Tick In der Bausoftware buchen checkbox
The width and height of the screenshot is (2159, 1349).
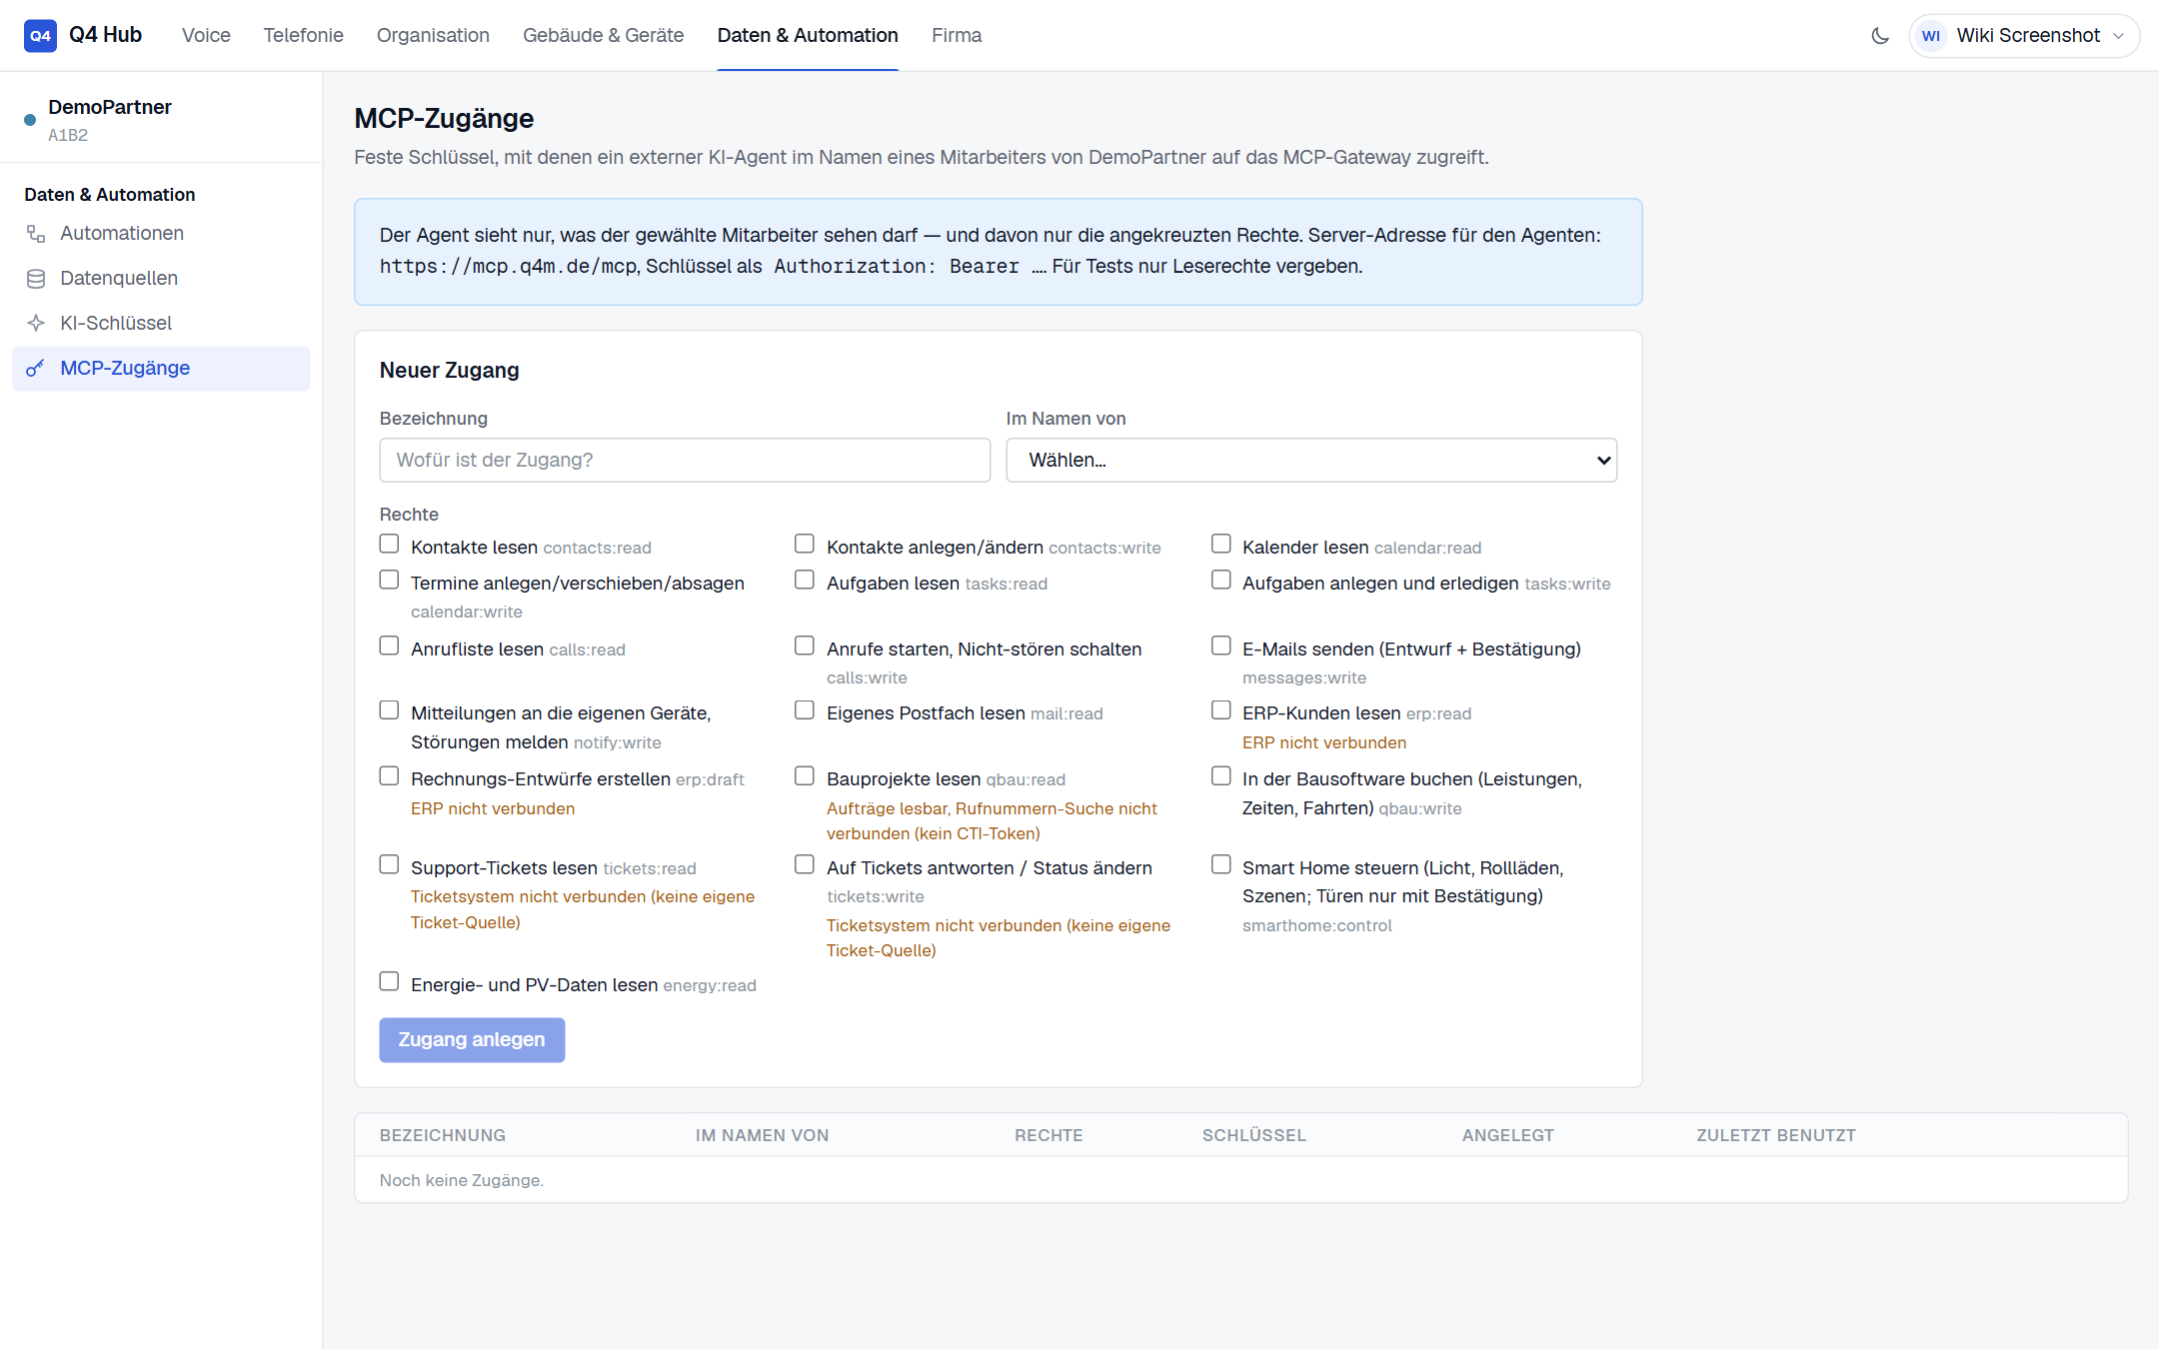click(x=1221, y=775)
